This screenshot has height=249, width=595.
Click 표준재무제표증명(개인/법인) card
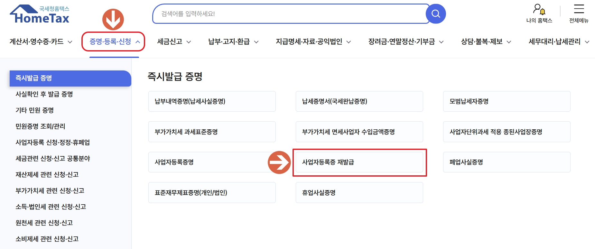tap(212, 192)
